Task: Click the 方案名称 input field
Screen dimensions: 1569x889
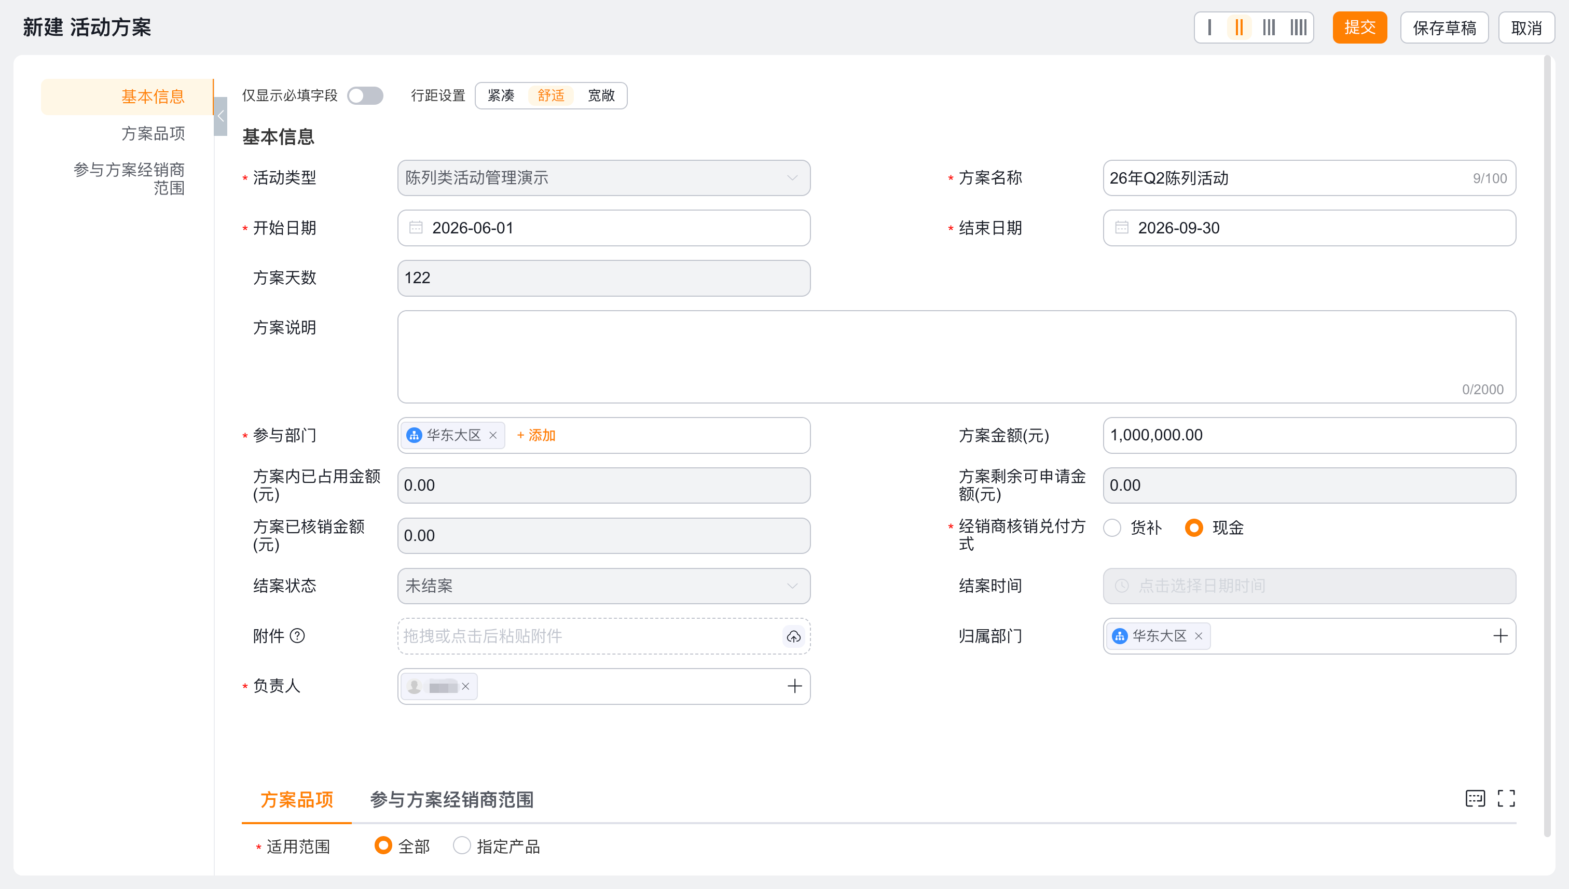Action: click(x=1310, y=178)
